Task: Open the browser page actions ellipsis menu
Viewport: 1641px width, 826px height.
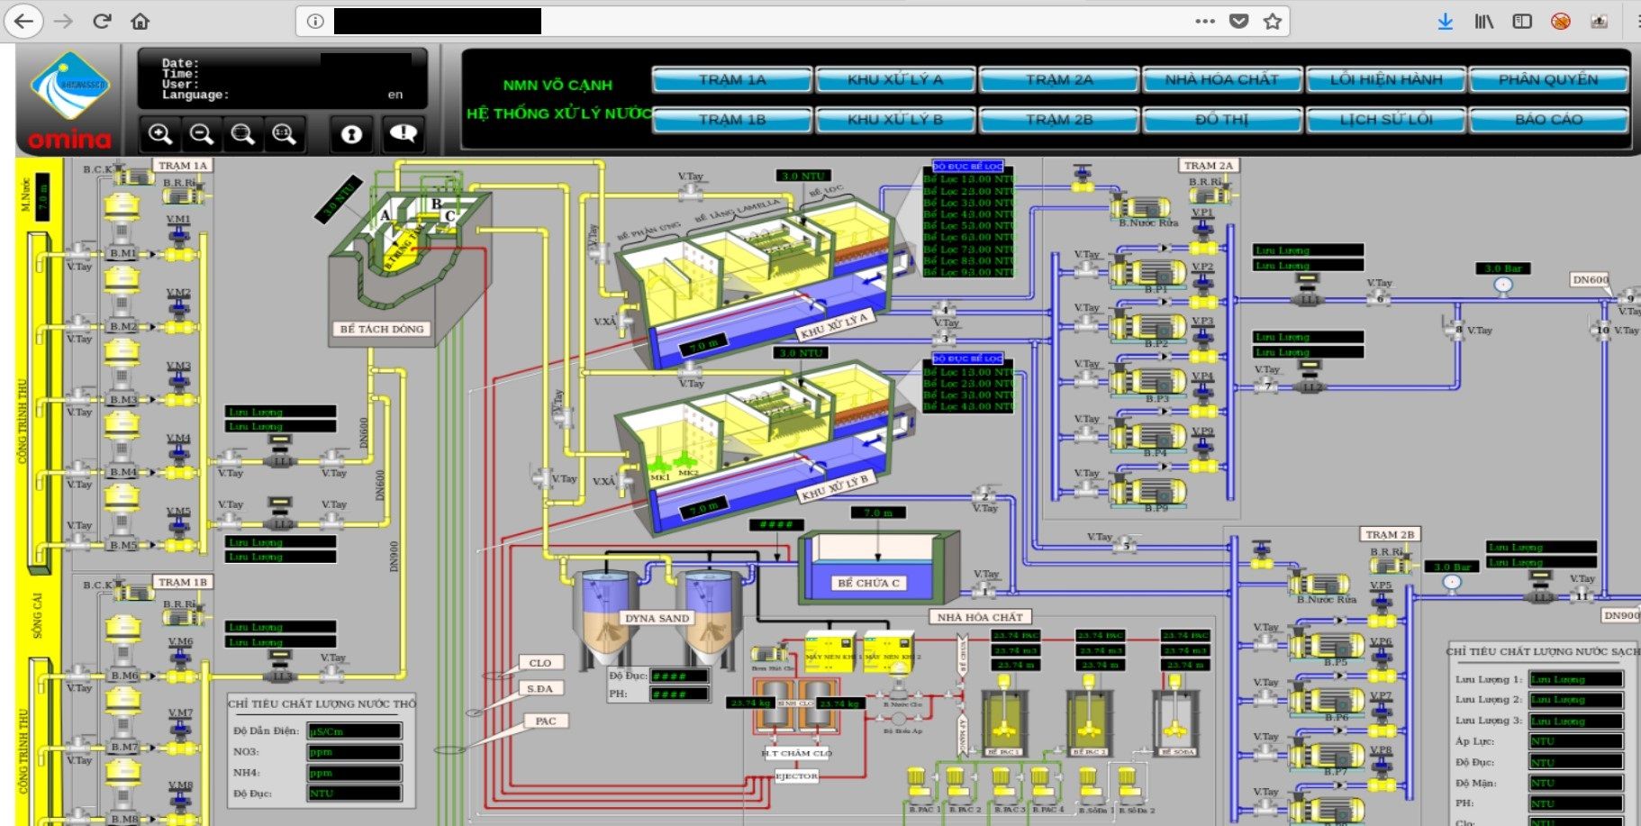Action: [1205, 22]
